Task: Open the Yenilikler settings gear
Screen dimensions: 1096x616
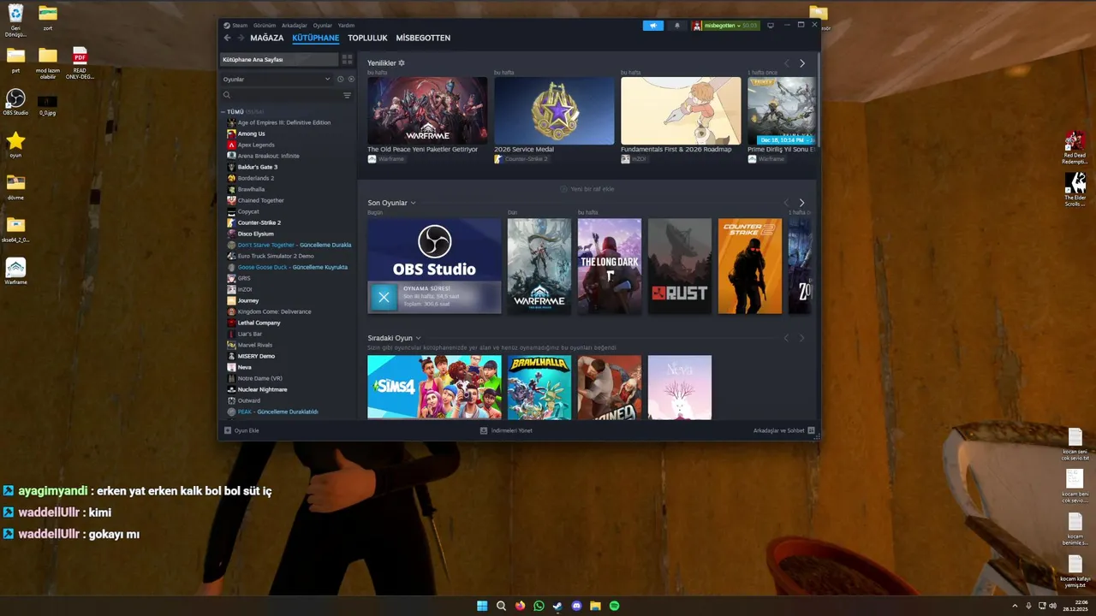Action: coord(402,63)
